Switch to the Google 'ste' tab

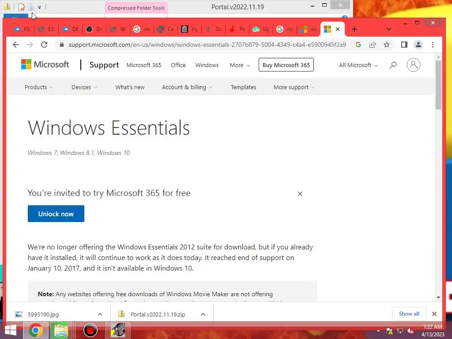point(142,29)
